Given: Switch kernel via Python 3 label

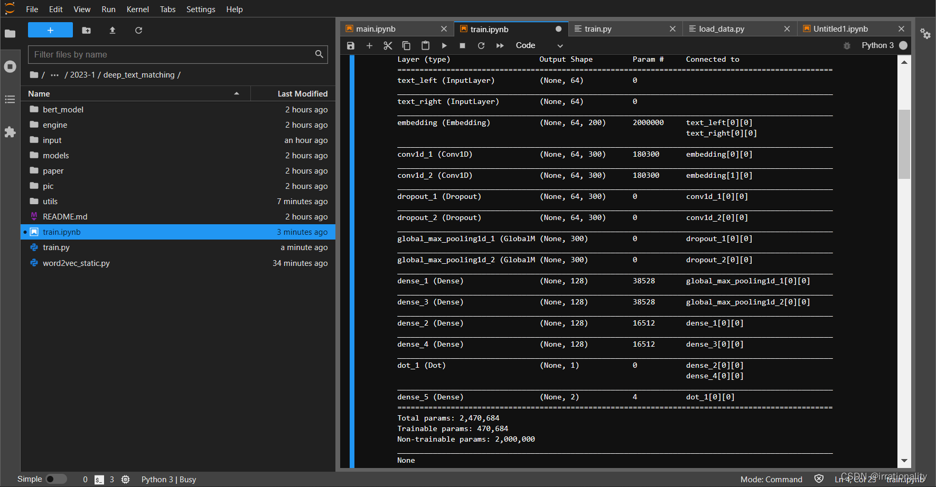Looking at the screenshot, I should click(877, 45).
